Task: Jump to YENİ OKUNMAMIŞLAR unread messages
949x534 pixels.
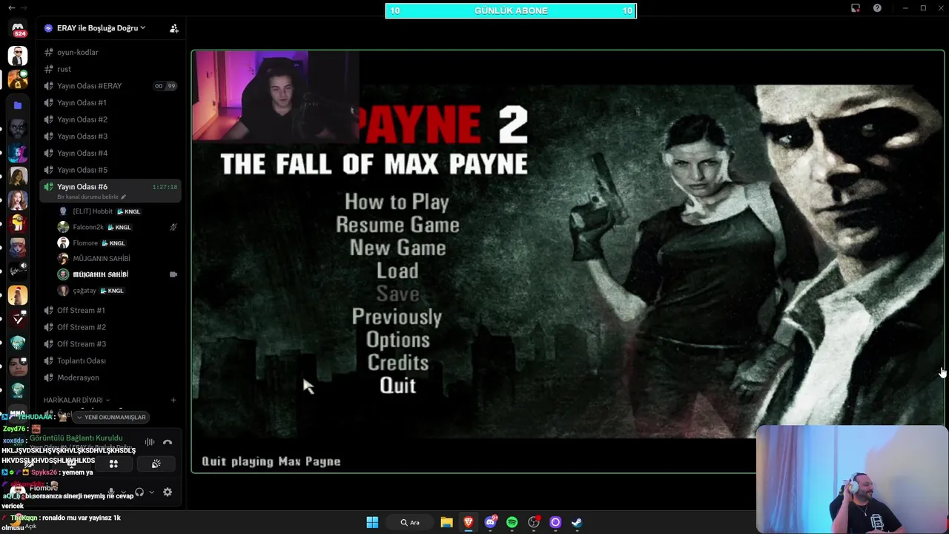Action: (x=110, y=417)
